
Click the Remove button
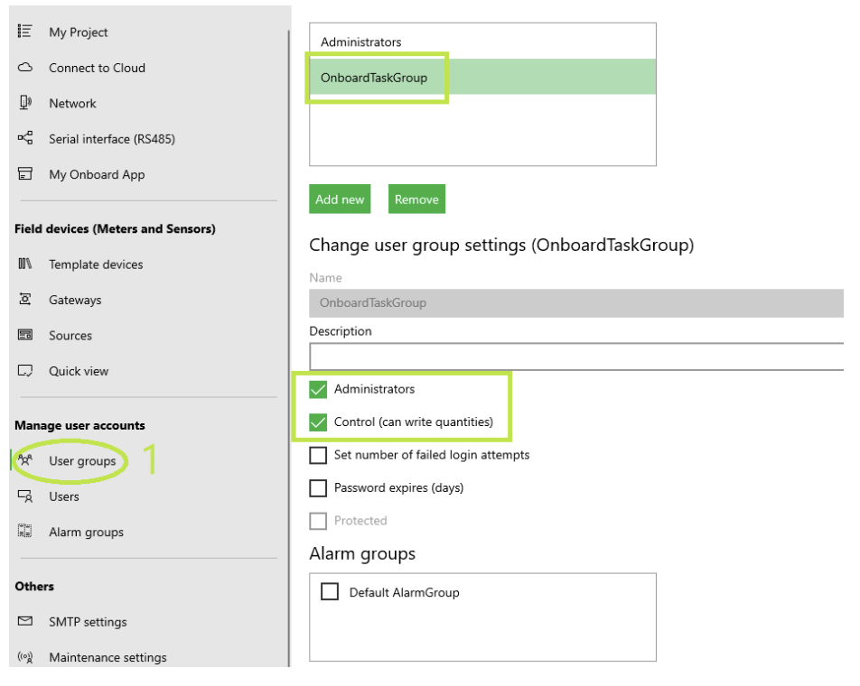(x=416, y=199)
